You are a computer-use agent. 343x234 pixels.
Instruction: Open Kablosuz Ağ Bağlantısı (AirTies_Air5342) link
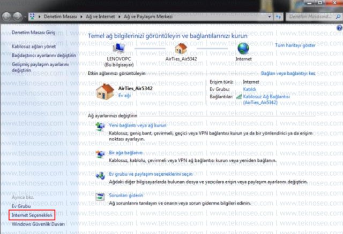266,99
